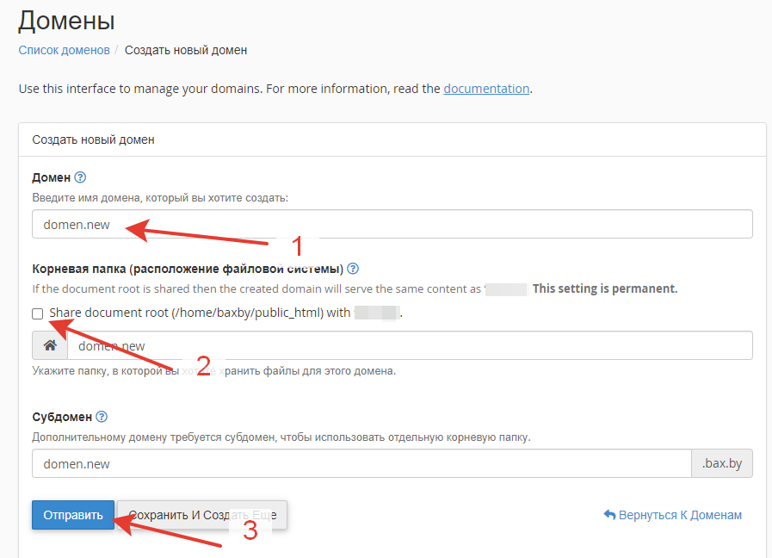
Task: Click Создать новый домен breadcrumb item
Action: 186,50
